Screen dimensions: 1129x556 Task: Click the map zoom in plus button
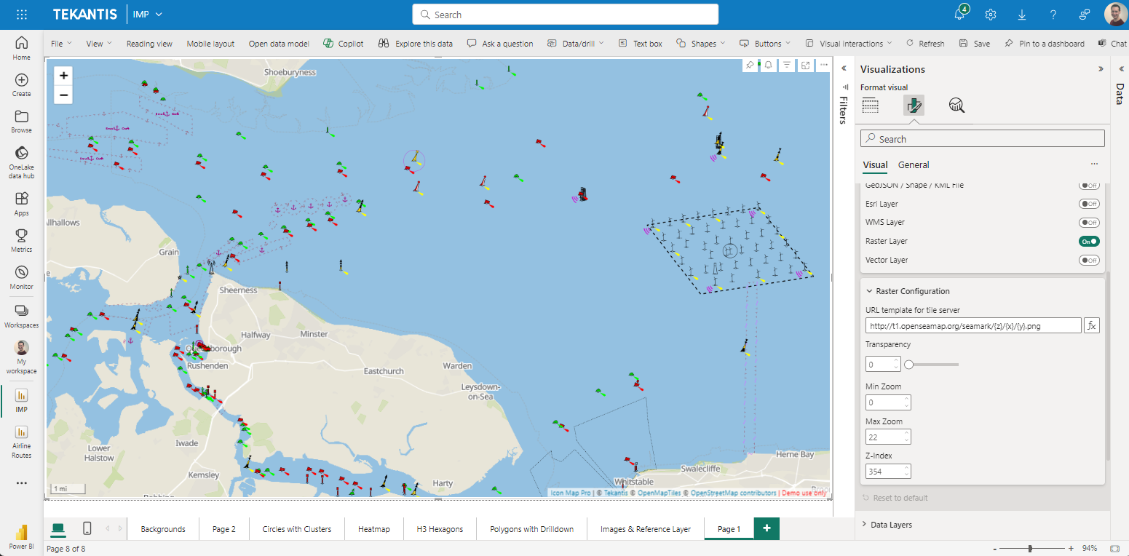tap(64, 75)
